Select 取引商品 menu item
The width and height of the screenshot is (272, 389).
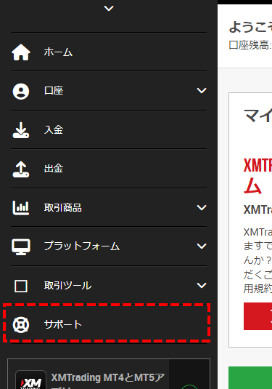click(x=109, y=207)
